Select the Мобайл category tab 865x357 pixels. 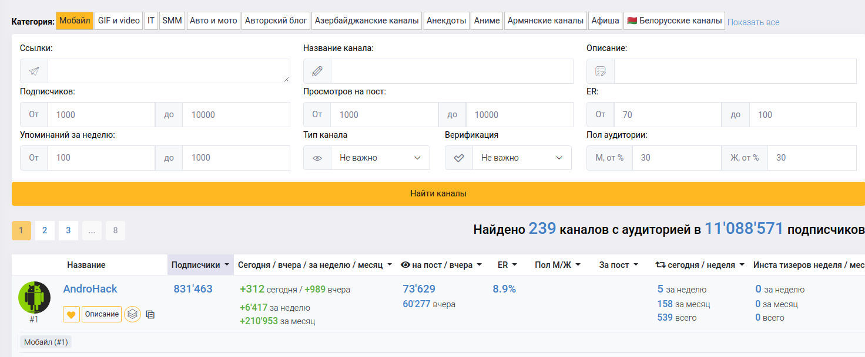75,21
